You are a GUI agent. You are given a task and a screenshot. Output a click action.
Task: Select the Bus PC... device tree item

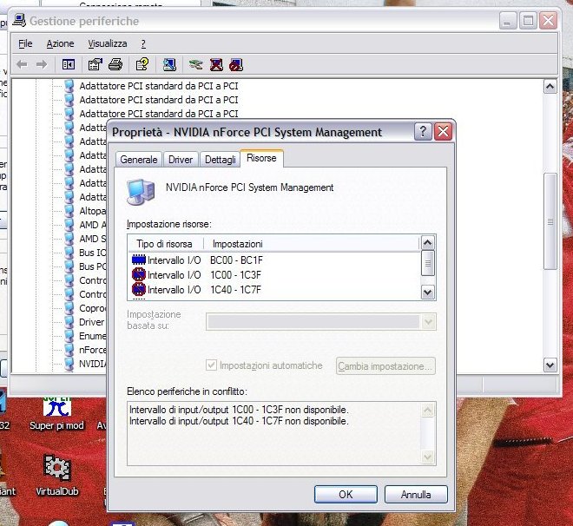[93, 266]
